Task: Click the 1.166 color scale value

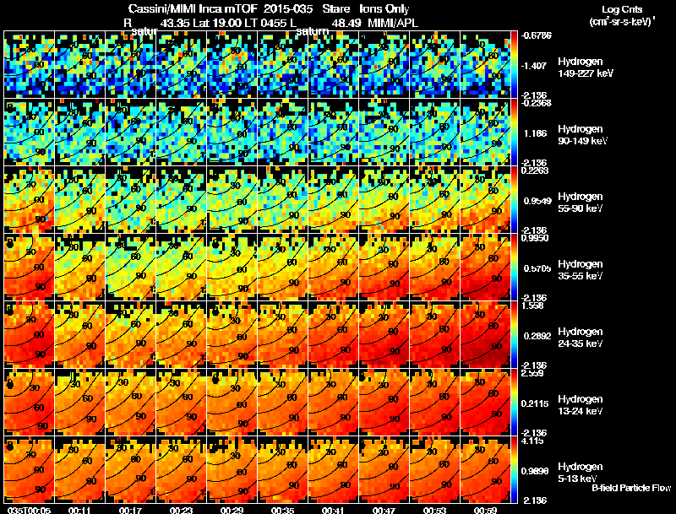Action: (535, 133)
